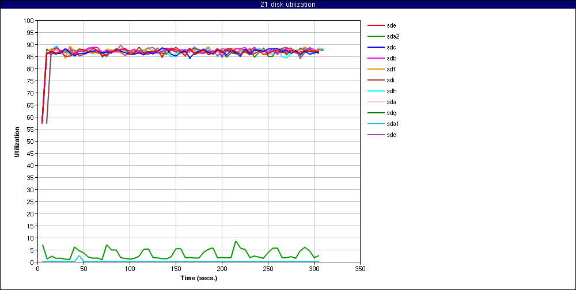The height and width of the screenshot is (290, 576).
Task: Click the blue sdc legend color line
Action: coord(375,47)
